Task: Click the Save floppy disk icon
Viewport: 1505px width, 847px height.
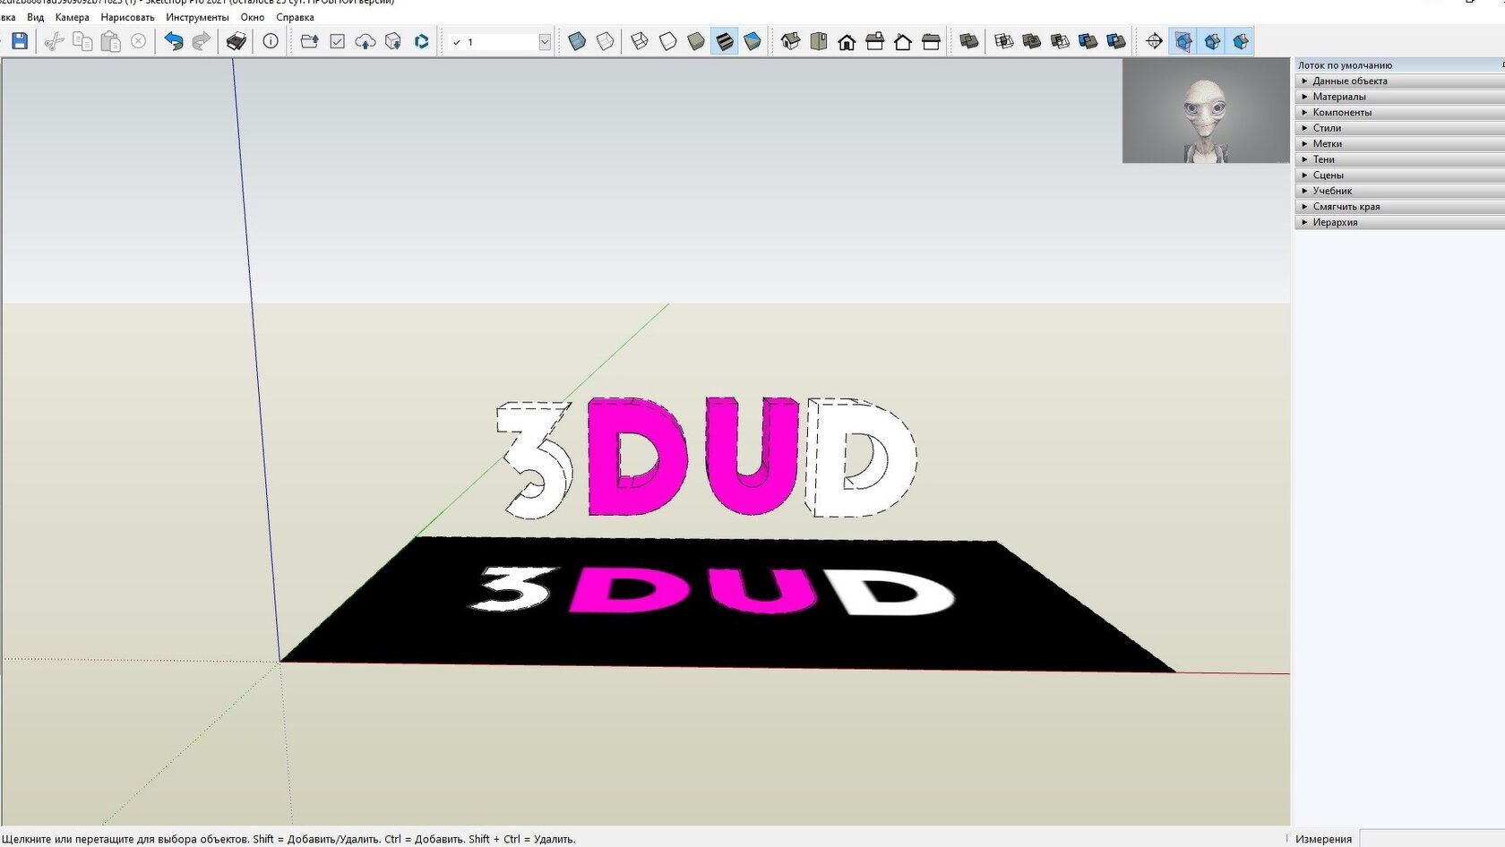Action: [x=20, y=41]
